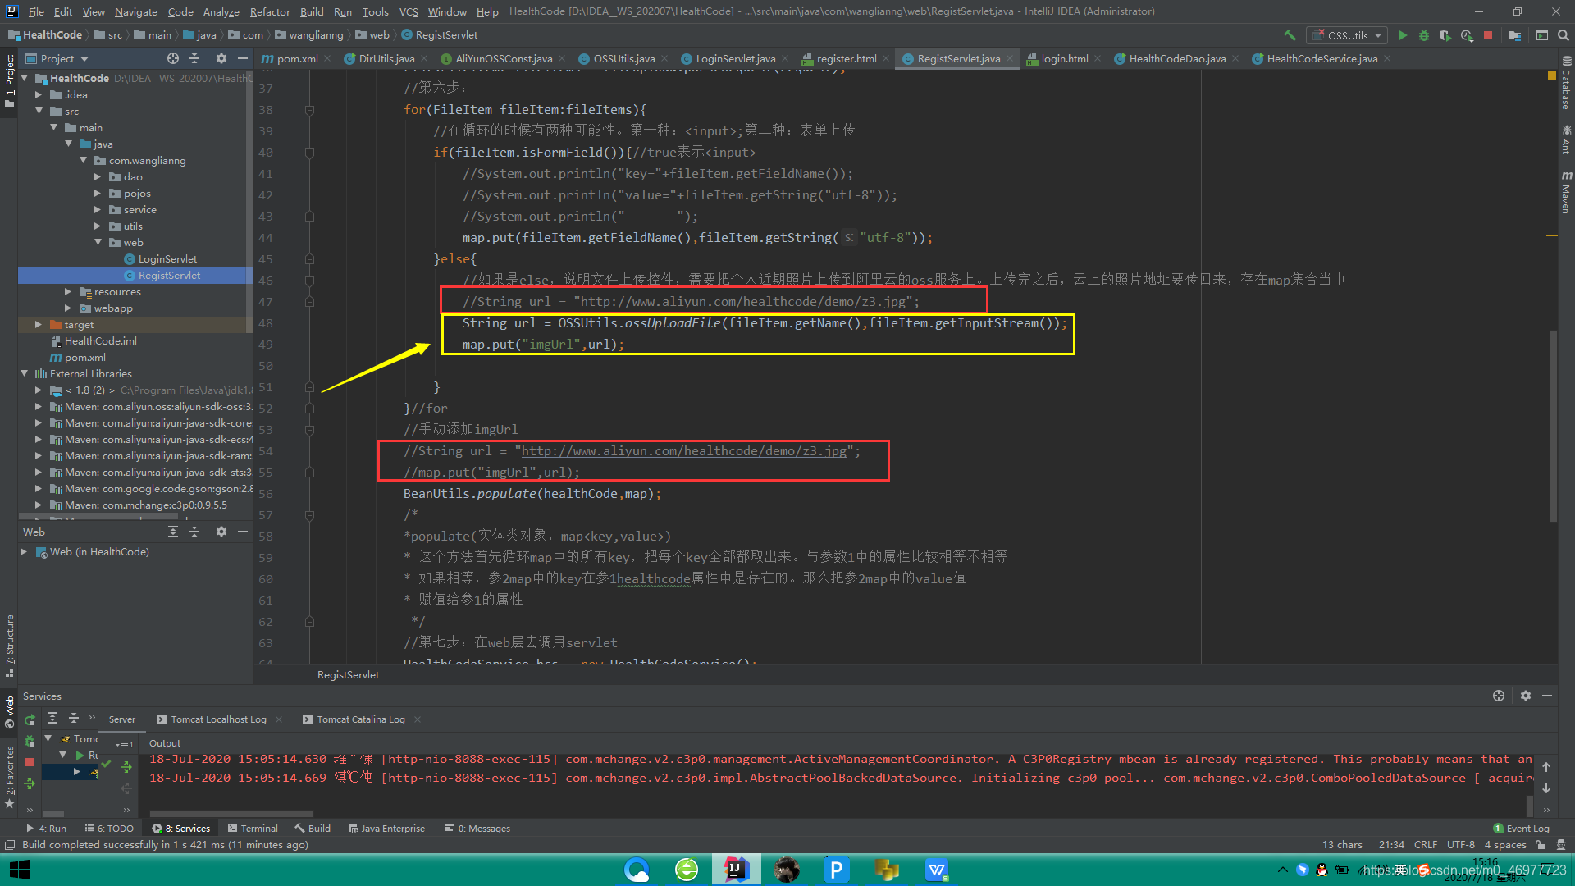This screenshot has height=886, width=1575.
Task: Open the Windows Start menu
Action: tap(20, 870)
